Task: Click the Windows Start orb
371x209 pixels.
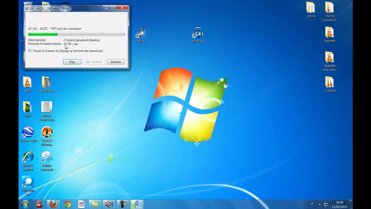Action: click(x=25, y=204)
